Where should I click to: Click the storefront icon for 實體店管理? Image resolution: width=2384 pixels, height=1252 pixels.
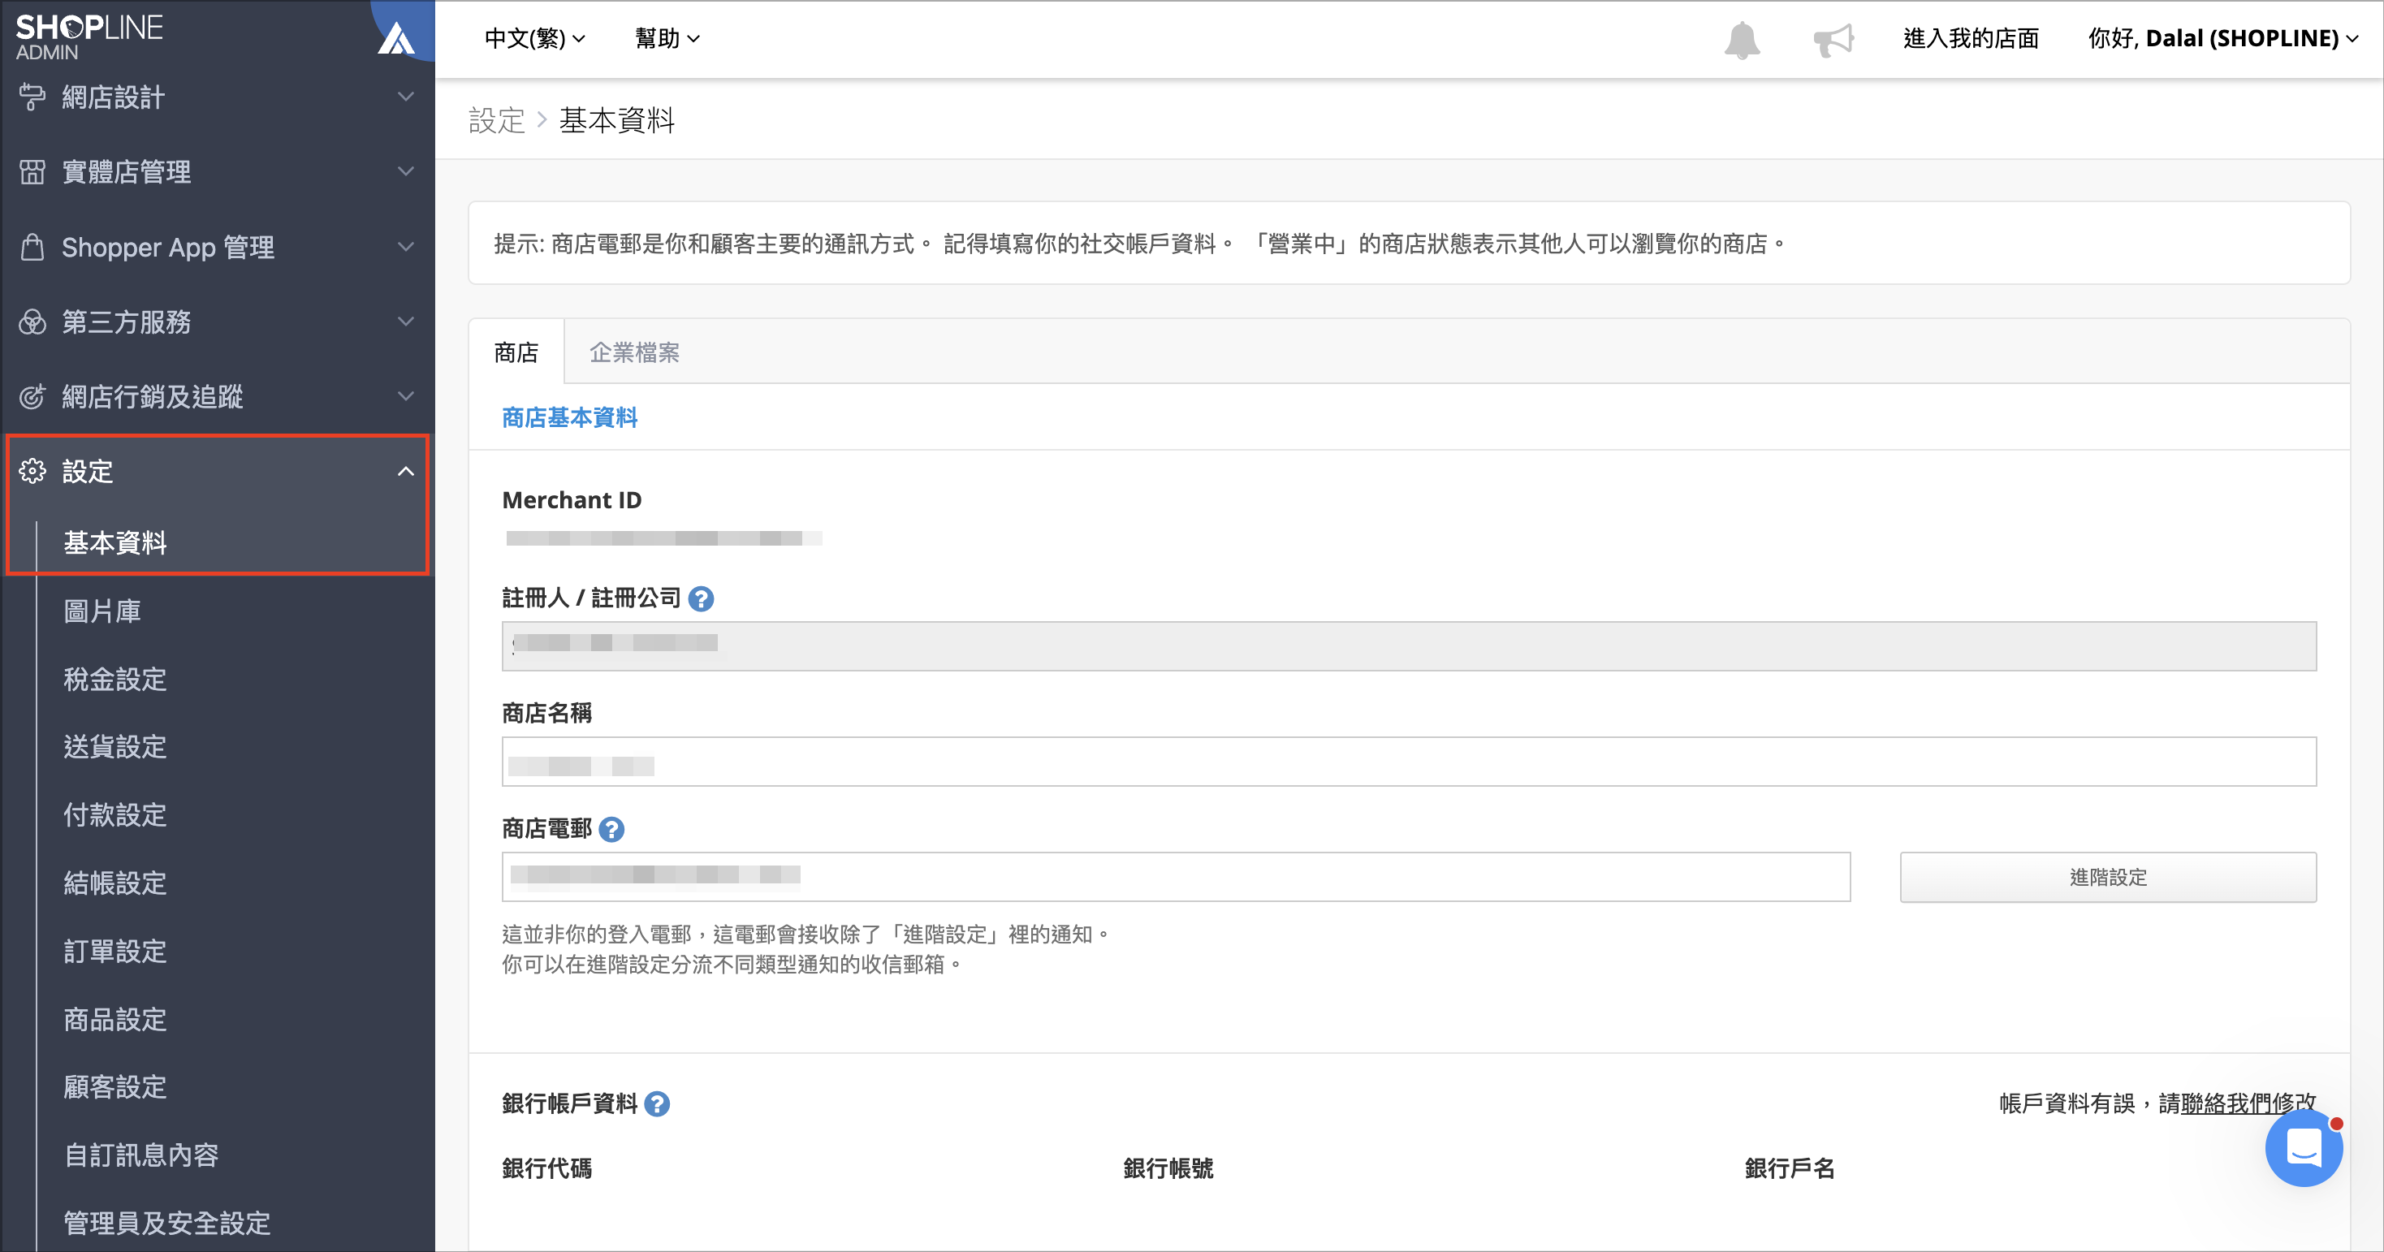tap(32, 172)
